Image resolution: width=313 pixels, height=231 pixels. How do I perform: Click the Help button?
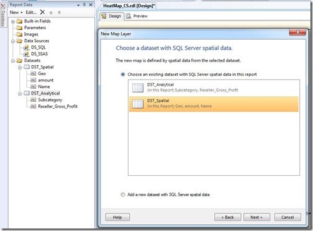tap(117, 217)
